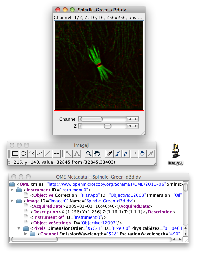This screenshot has width=197, height=254.
Task: Collapse the Image ID node
Action: point(12,201)
